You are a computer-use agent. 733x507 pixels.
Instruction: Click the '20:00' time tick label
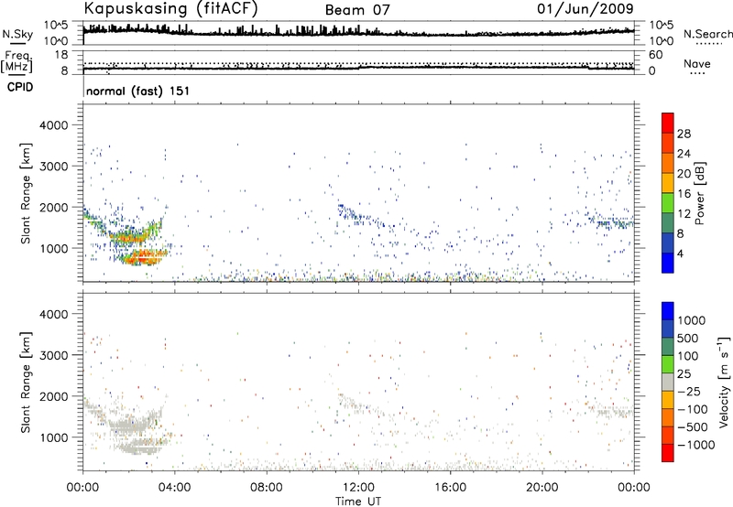coord(542,488)
